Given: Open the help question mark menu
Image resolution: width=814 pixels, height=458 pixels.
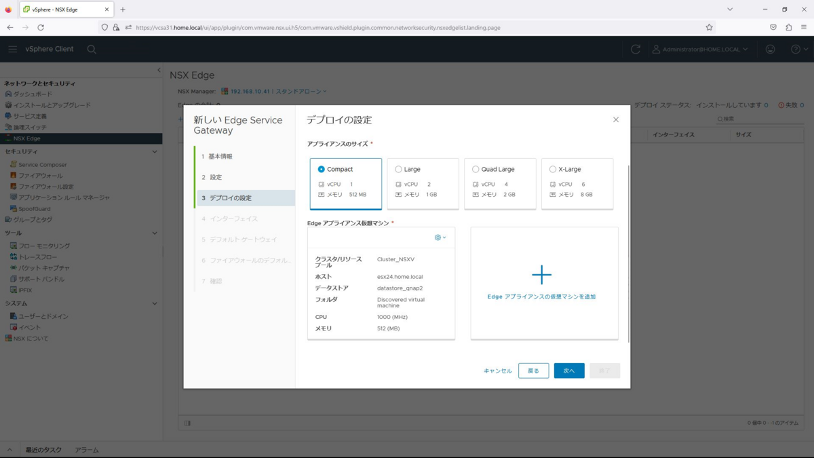Looking at the screenshot, I should point(800,49).
